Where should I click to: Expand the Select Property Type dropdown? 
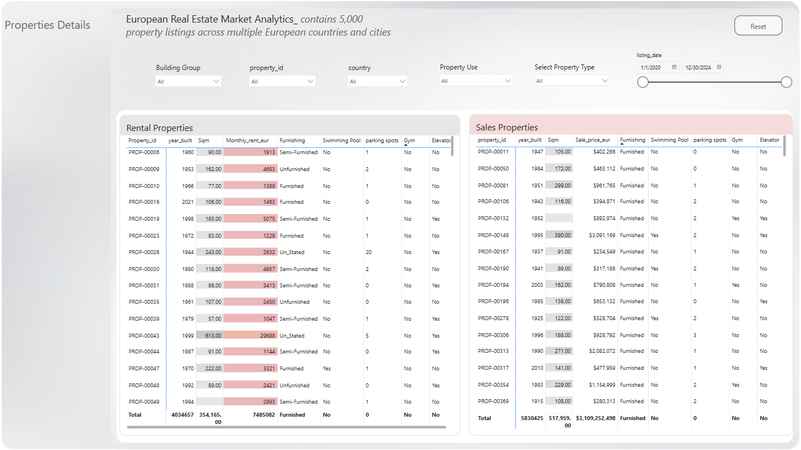click(572, 81)
